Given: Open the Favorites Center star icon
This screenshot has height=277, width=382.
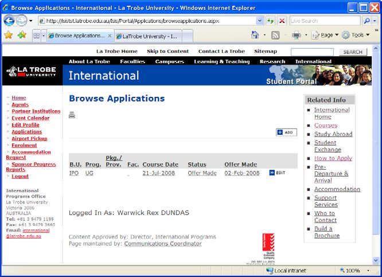Looking at the screenshot, I should coord(8,35).
